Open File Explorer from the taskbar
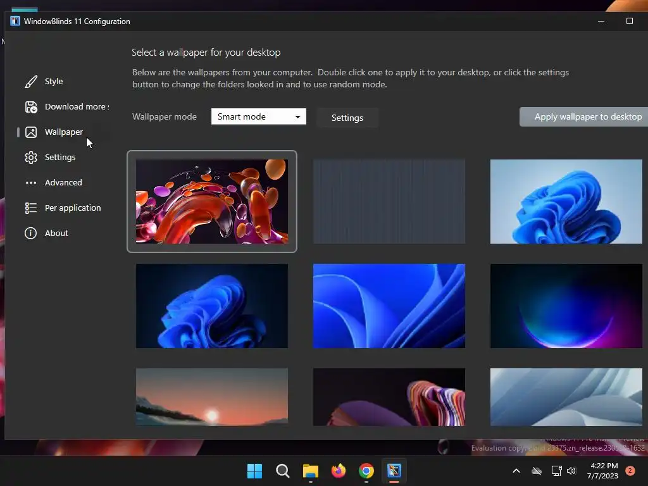Image resolution: width=648 pixels, height=486 pixels. tap(310, 471)
